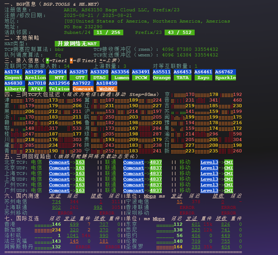Click the '一、BGP信息' section heading

tap(20, 4)
